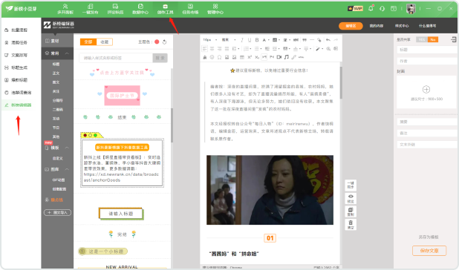Image resolution: width=459 pixels, height=270 pixels.
Task: Click the orange 保存文章 button
Action: click(429, 251)
